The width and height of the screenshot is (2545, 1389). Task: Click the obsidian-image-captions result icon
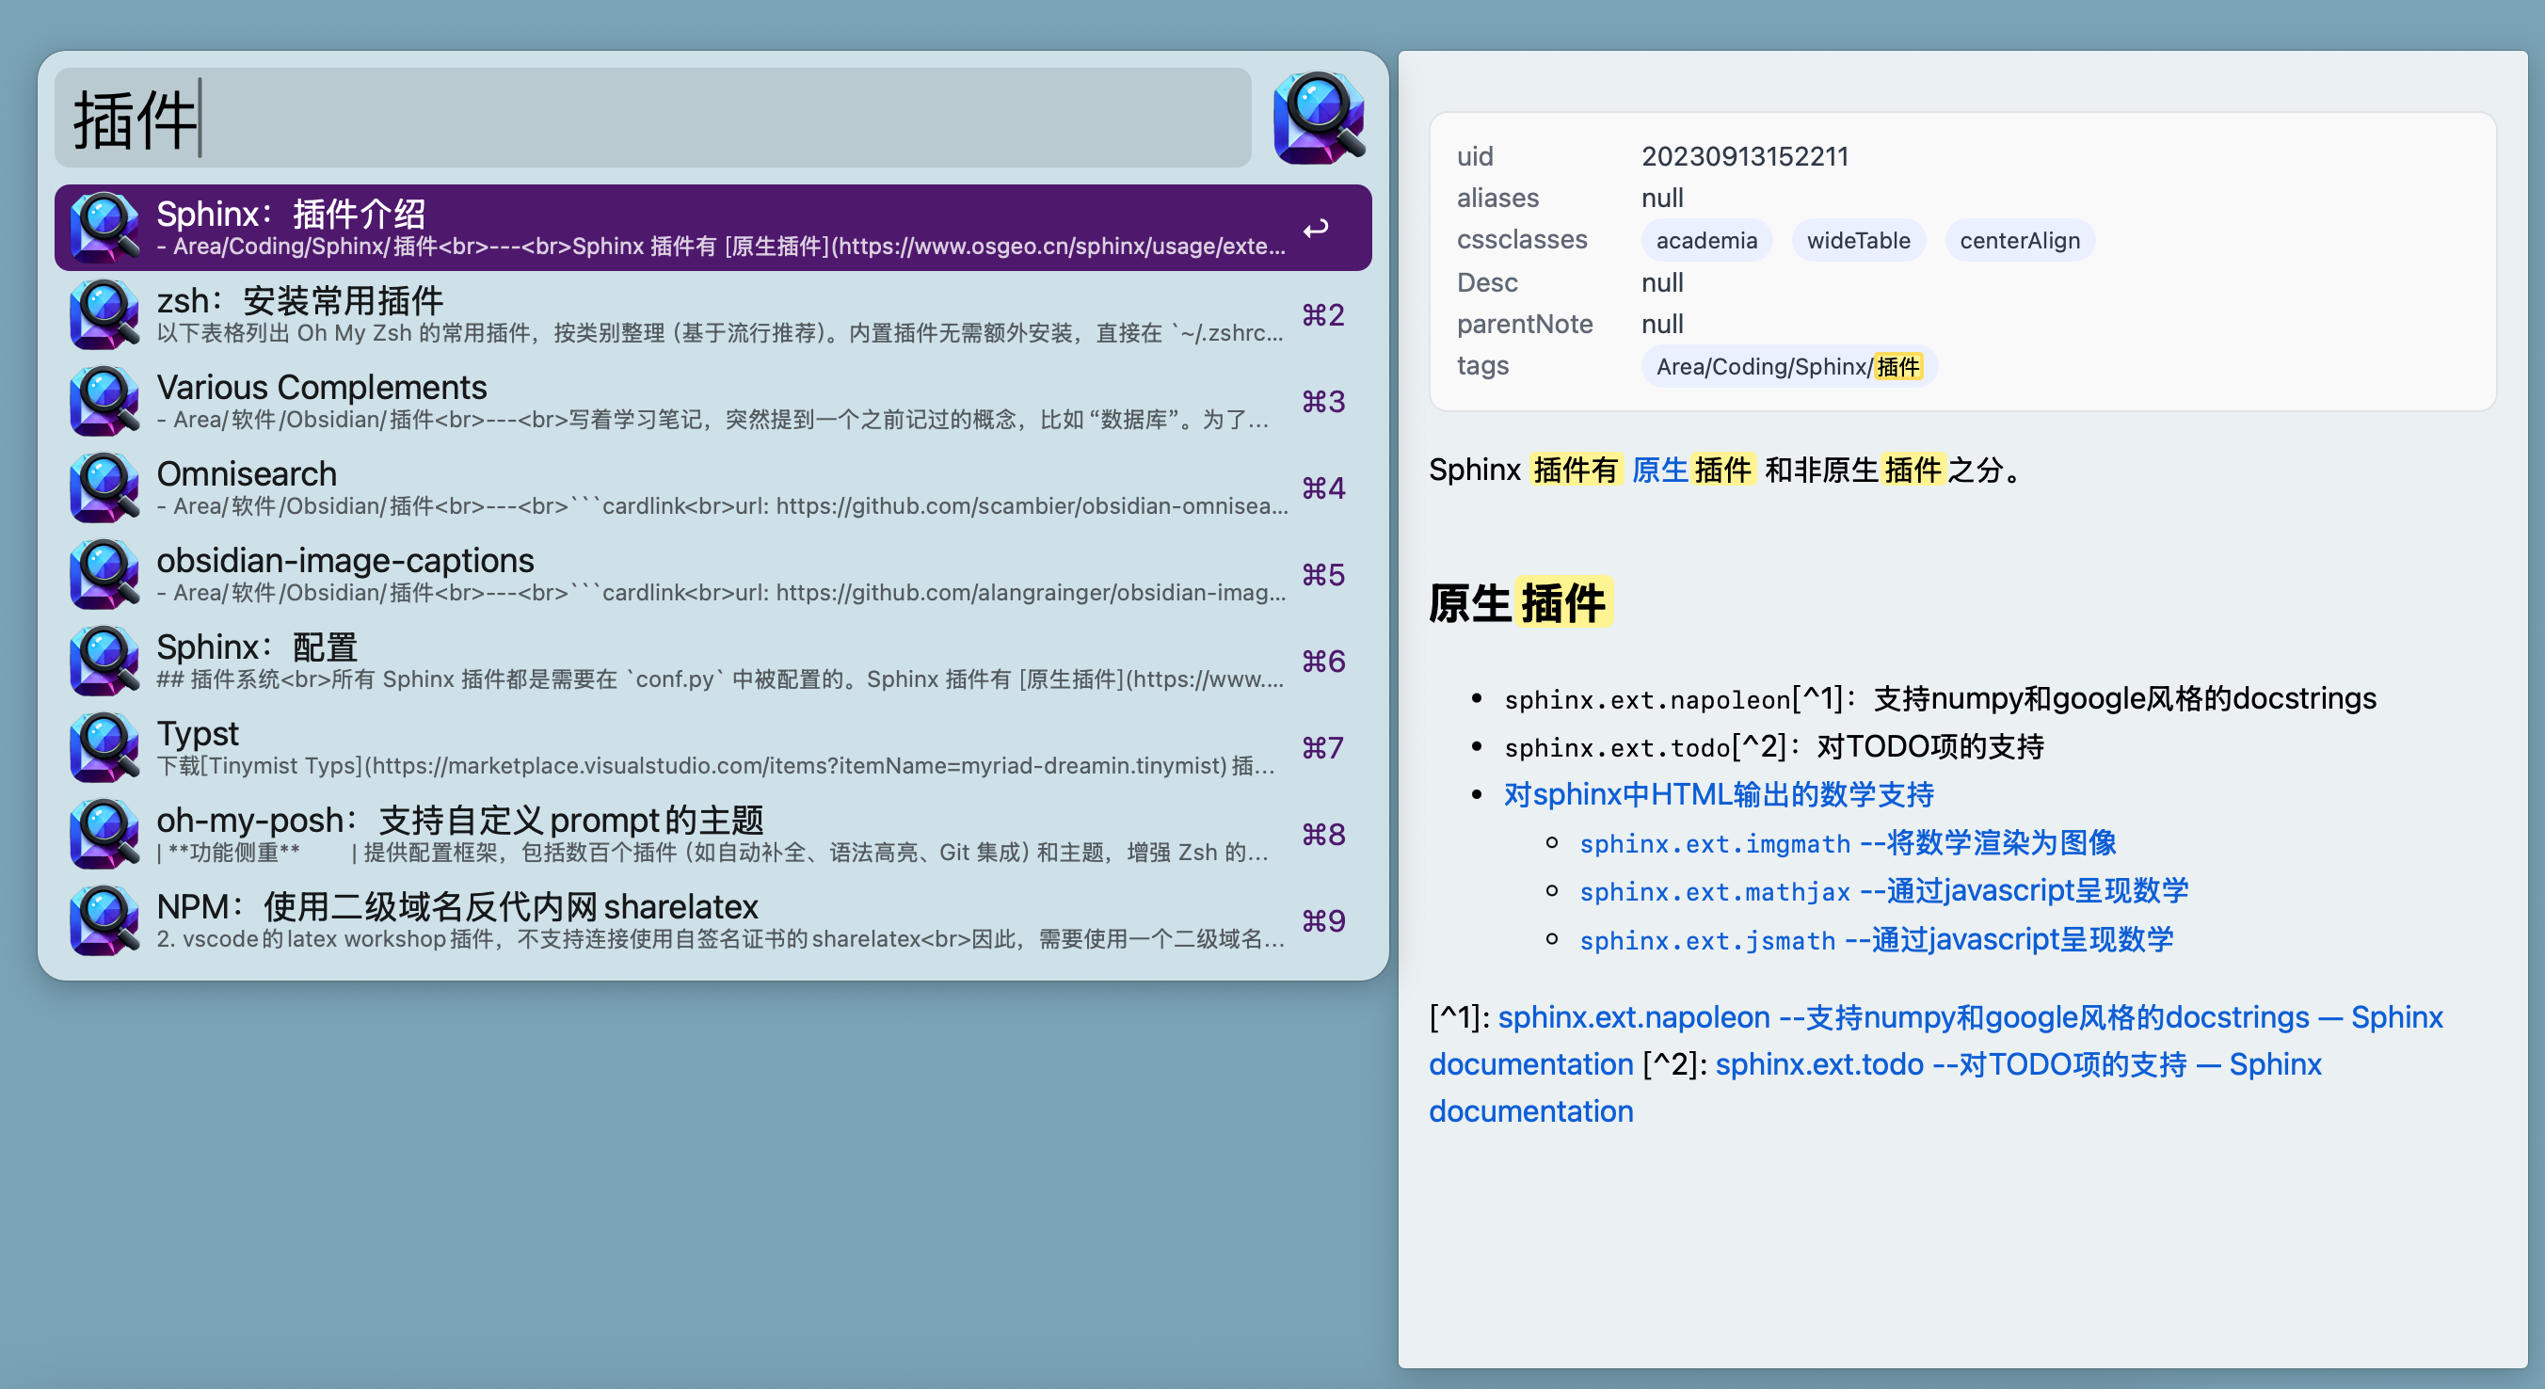[x=104, y=574]
